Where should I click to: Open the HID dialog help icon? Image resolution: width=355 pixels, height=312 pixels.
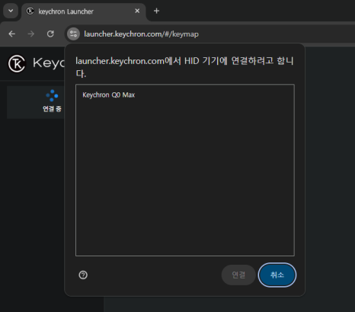pos(83,275)
